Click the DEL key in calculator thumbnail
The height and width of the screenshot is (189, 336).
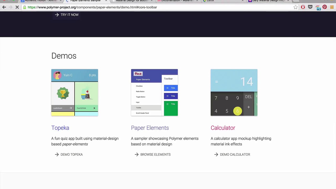(x=249, y=97)
